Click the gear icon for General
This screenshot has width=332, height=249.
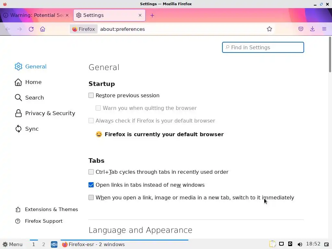(x=18, y=66)
